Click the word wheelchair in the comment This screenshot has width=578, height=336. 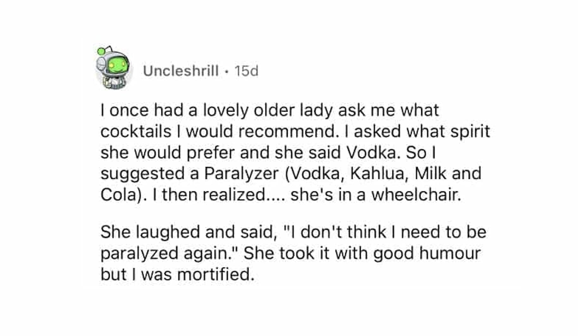click(x=416, y=195)
